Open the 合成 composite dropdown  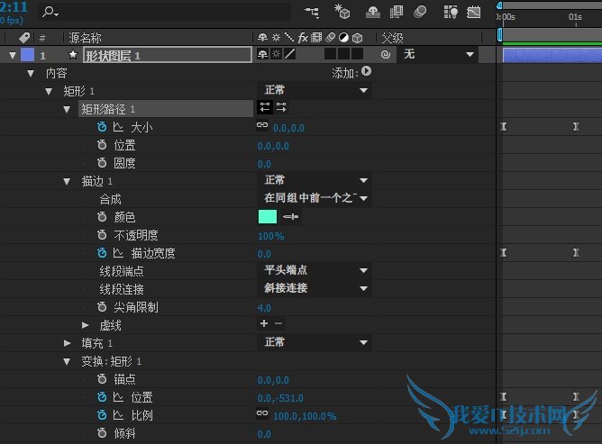pos(315,198)
